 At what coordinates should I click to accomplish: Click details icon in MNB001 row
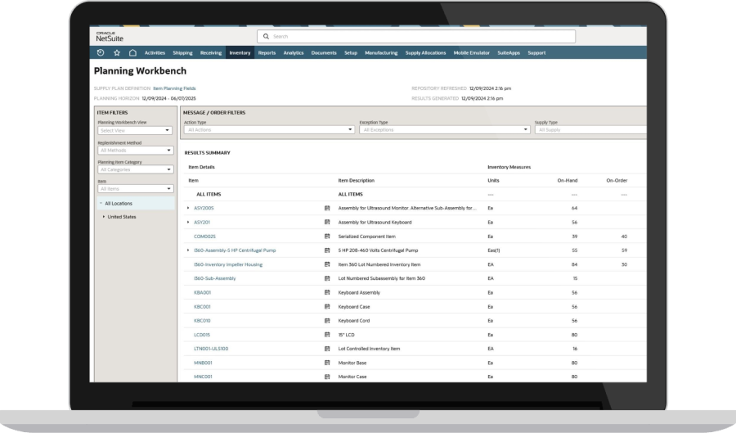[327, 363]
